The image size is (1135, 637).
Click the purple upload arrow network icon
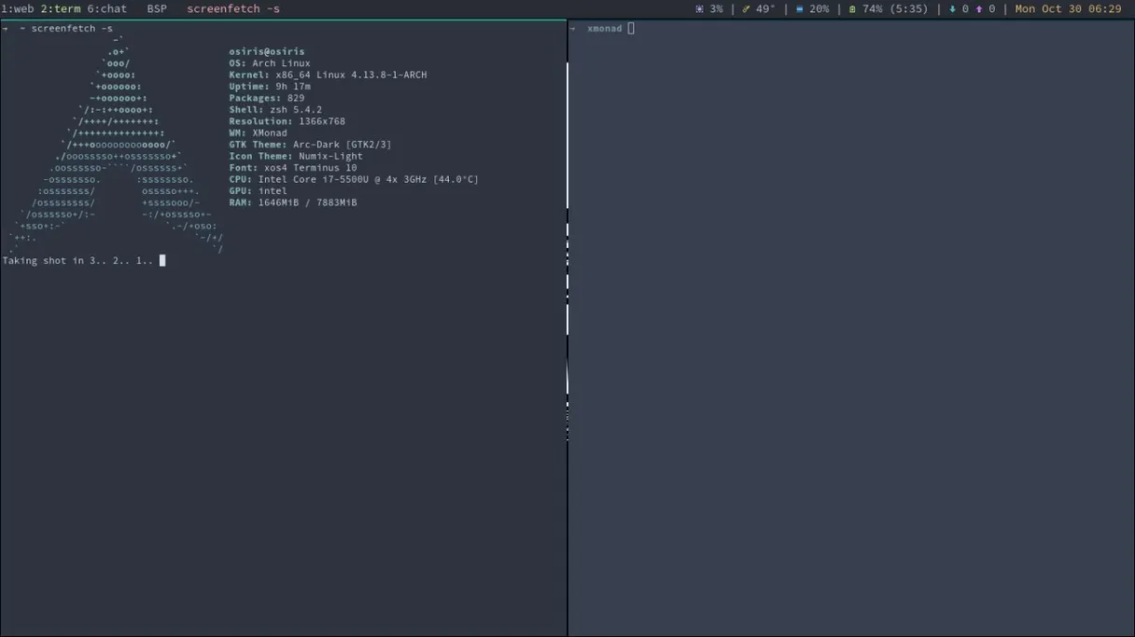click(x=980, y=8)
